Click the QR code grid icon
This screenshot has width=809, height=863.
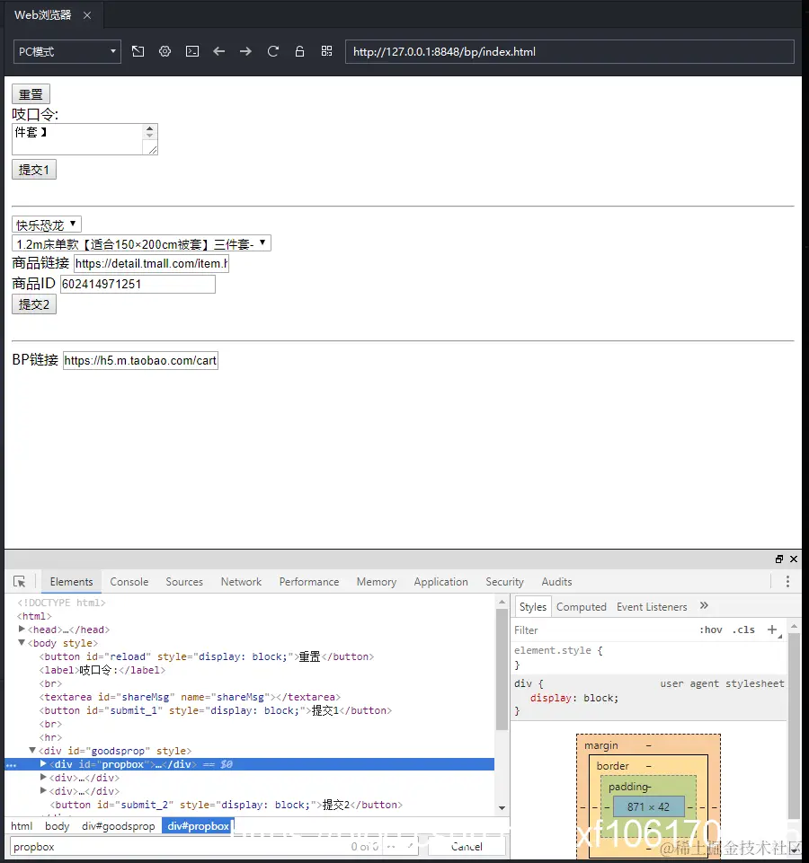click(x=327, y=51)
